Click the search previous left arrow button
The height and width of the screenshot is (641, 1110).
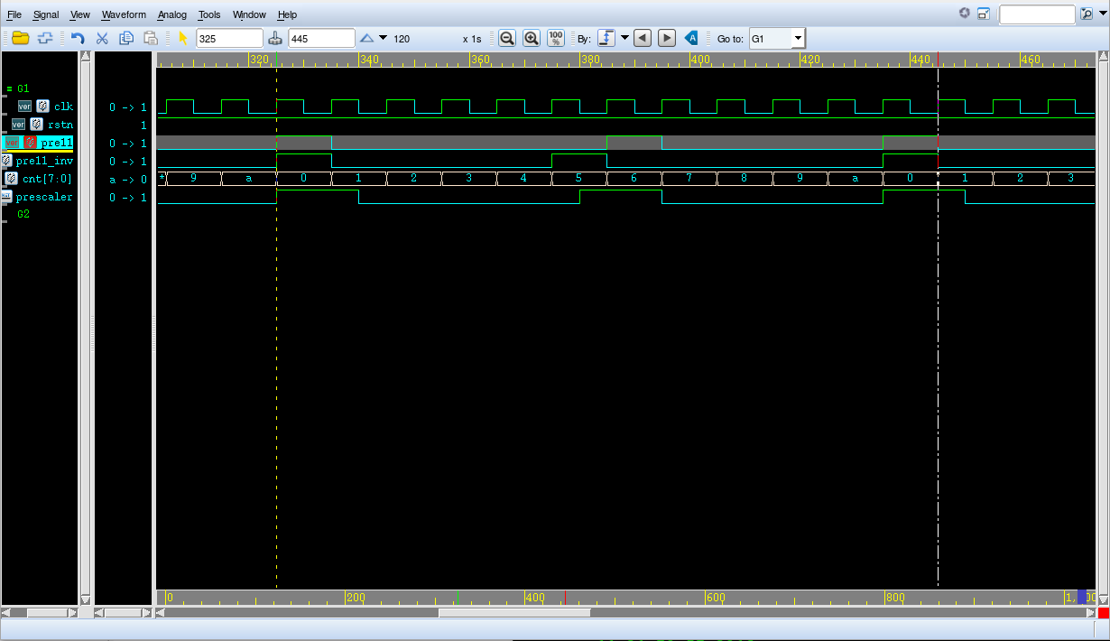tap(642, 38)
